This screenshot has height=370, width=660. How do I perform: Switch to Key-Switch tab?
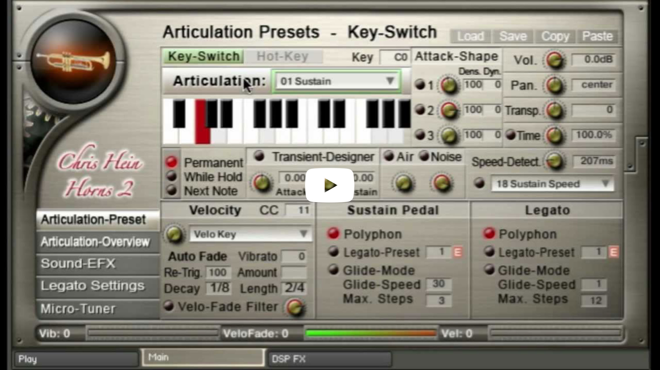point(204,56)
